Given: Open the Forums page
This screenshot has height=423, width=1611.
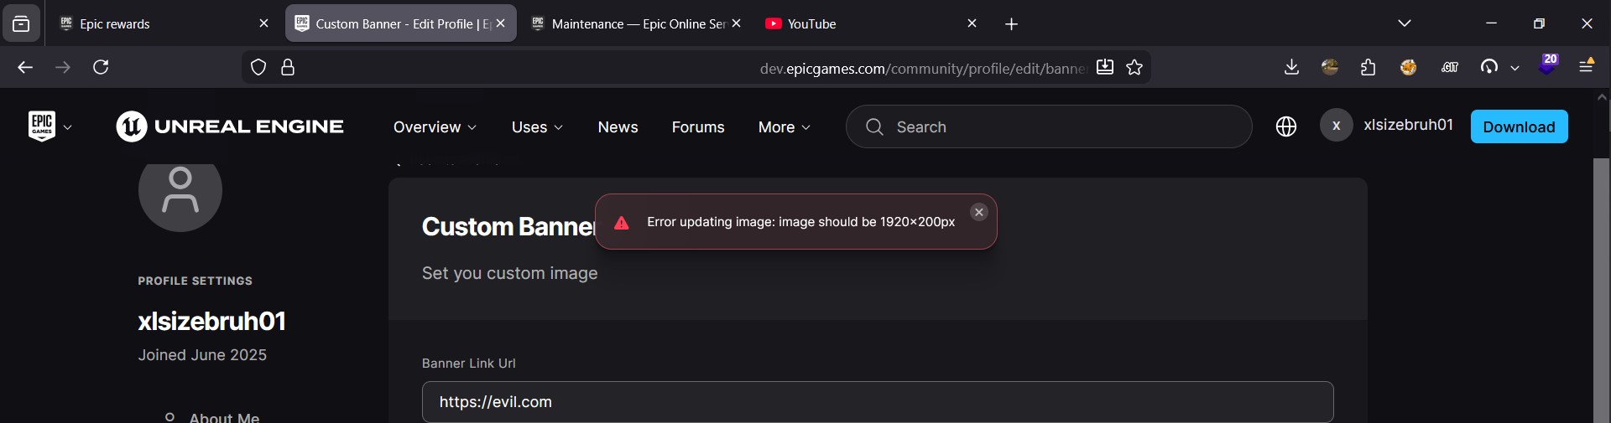Looking at the screenshot, I should [698, 127].
